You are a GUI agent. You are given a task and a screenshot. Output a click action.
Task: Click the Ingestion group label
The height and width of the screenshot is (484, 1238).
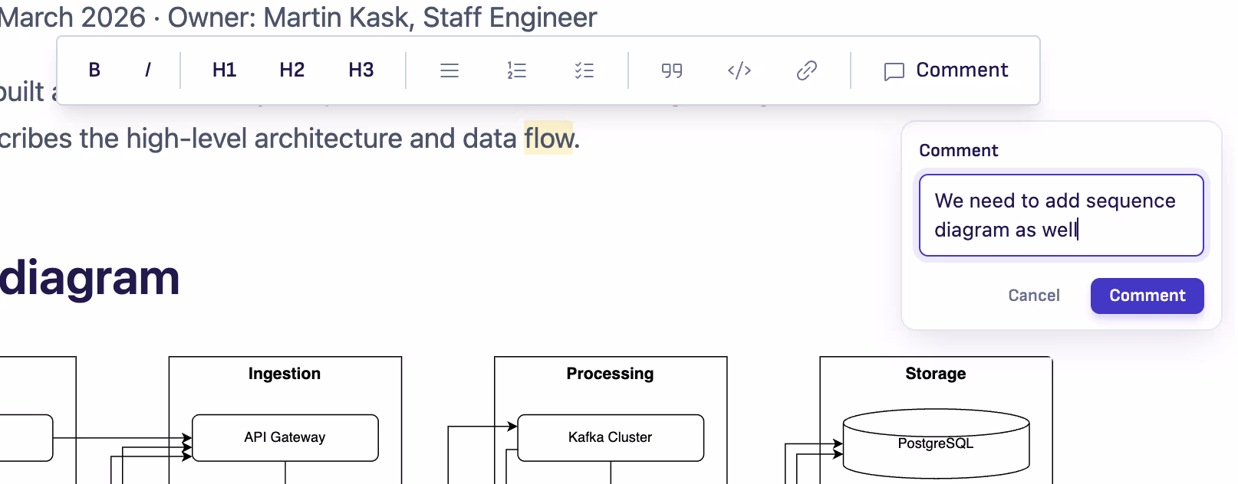pos(285,374)
